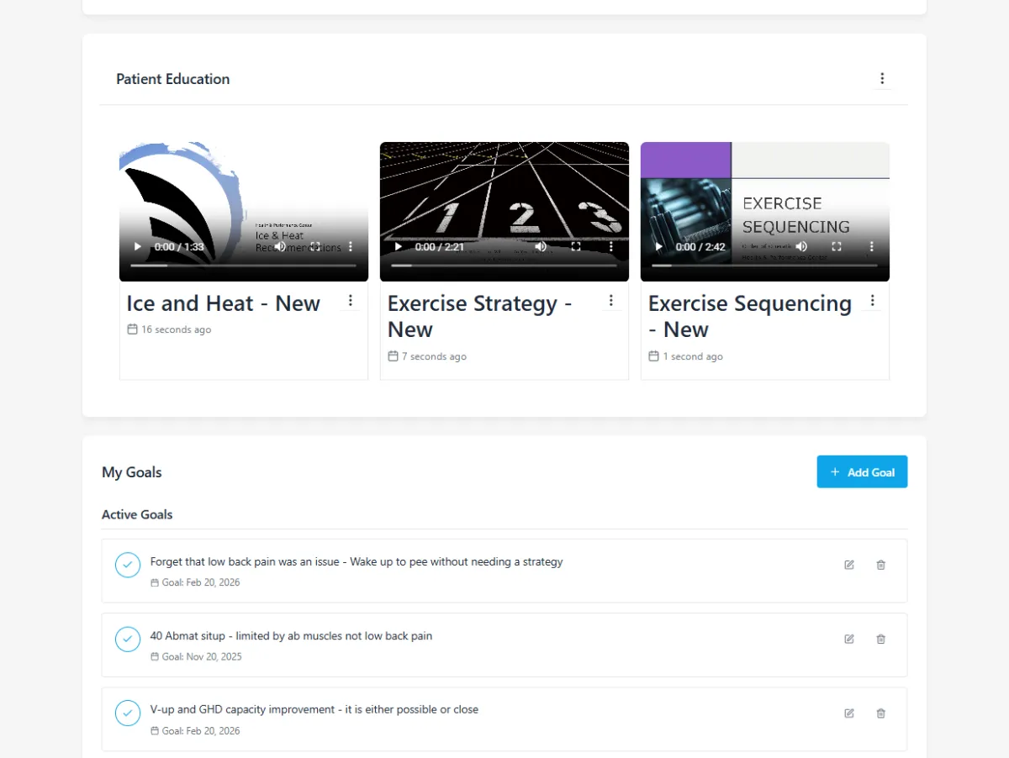The height and width of the screenshot is (758, 1009).
Task: Click the My Goals heading
Action: click(x=132, y=472)
